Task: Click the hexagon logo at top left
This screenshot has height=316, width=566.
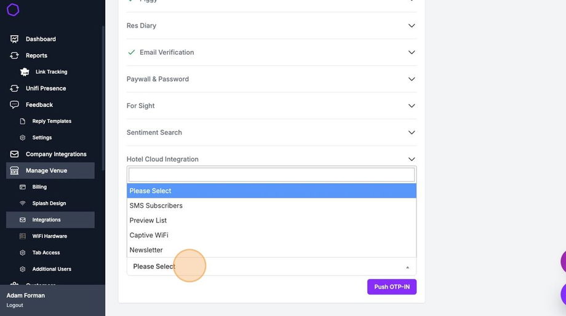Action: pos(13,10)
